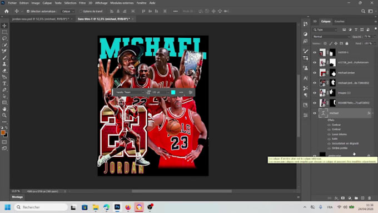Open the Character panel icon in side dock

(305, 78)
